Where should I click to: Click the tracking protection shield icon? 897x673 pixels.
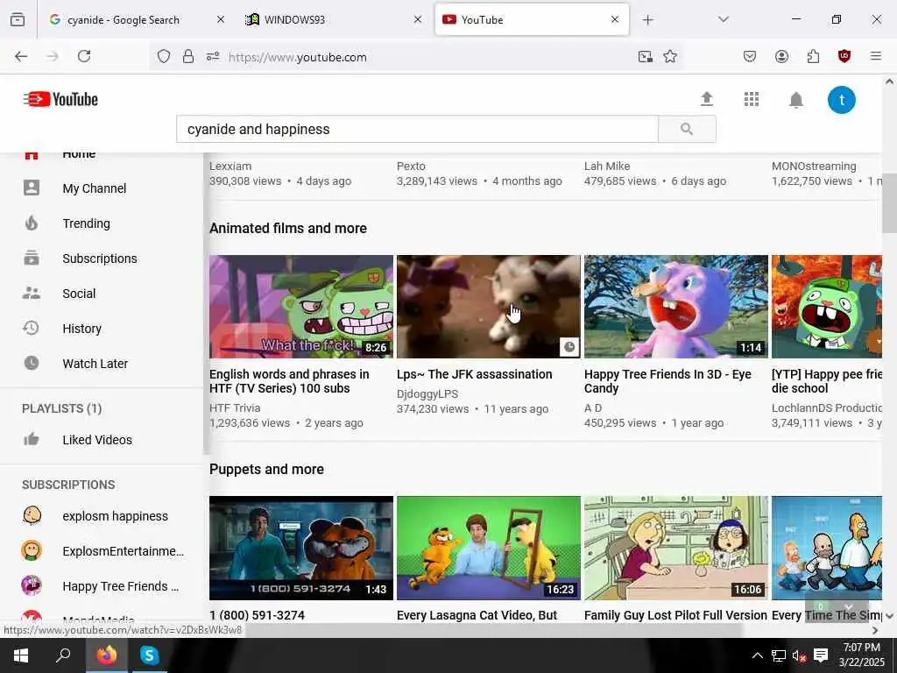(x=164, y=57)
